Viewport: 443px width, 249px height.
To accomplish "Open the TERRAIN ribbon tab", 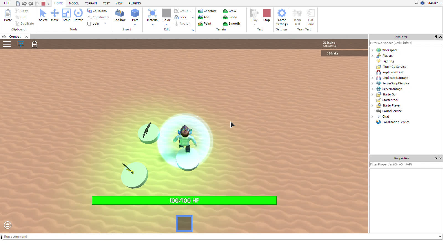I will point(91,3).
